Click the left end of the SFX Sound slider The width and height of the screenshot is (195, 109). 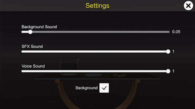point(23,52)
